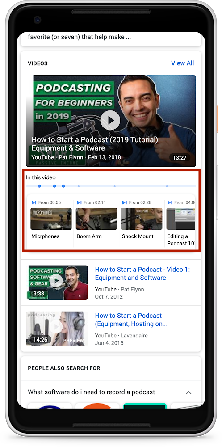222x447 pixels.
Task: Open the Boom Arm chapter thumbnail
Action: [96, 219]
